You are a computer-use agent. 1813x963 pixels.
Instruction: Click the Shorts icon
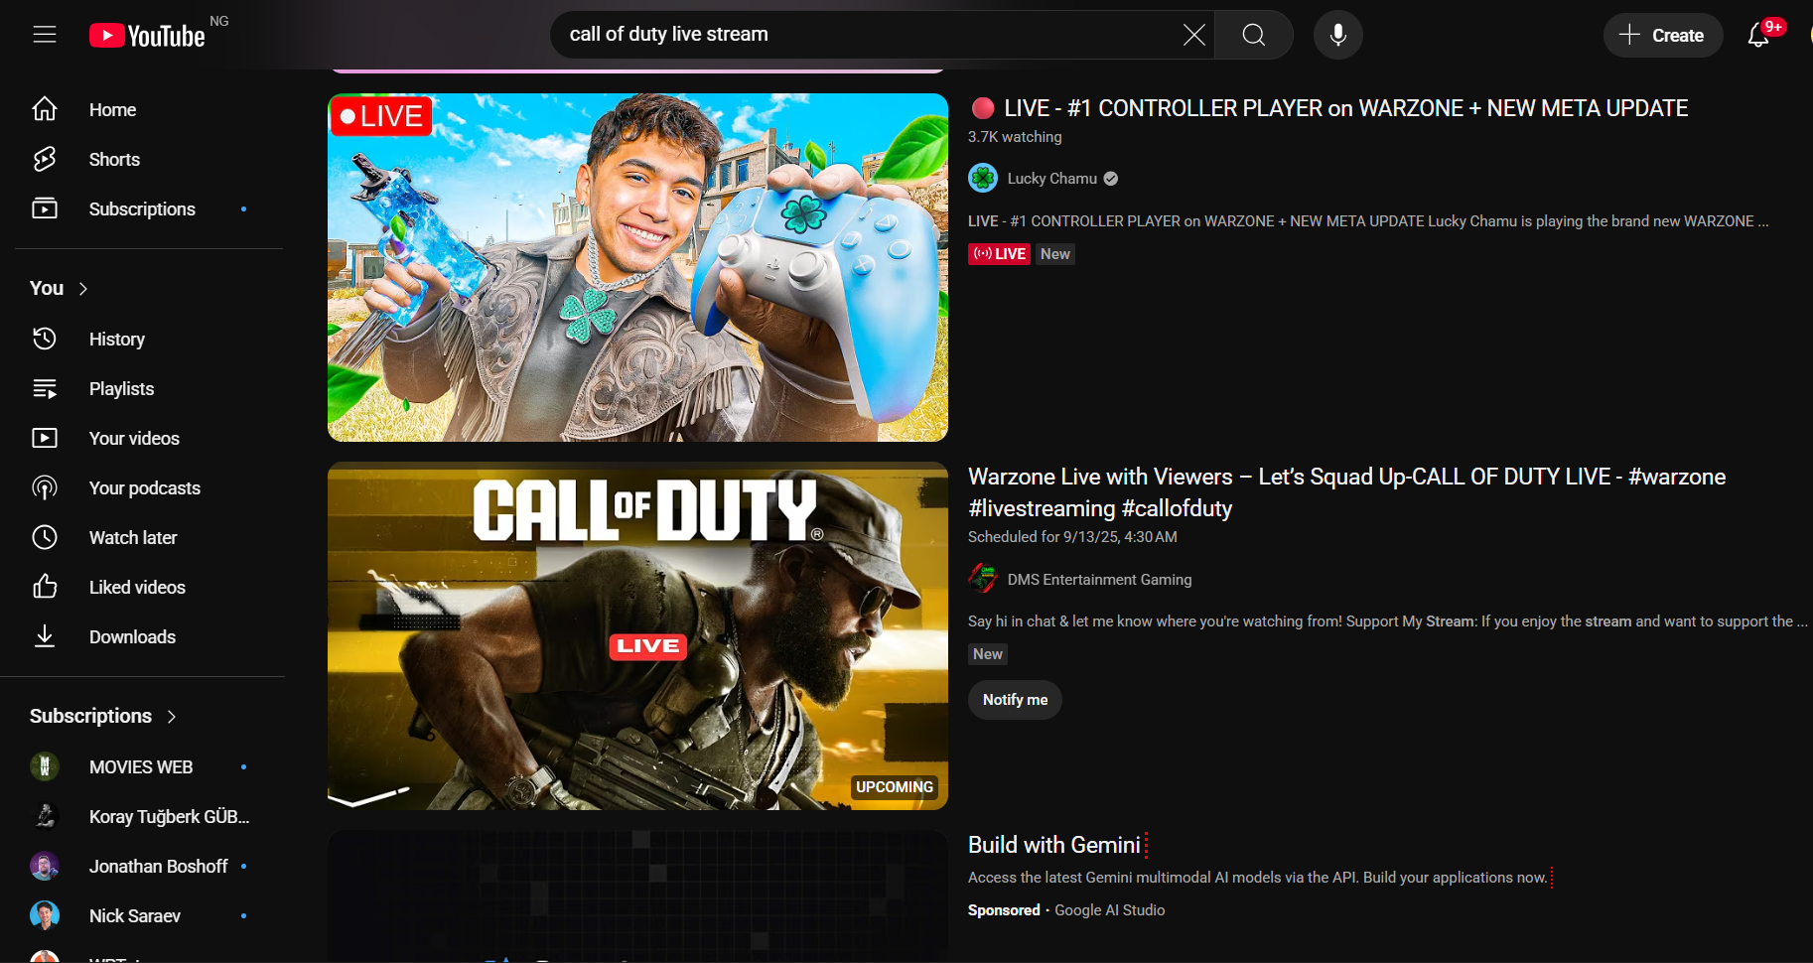click(x=45, y=159)
